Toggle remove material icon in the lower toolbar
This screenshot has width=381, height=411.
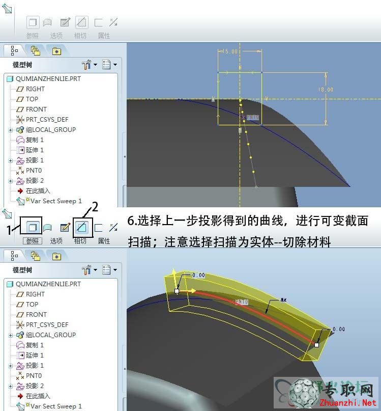point(81,227)
